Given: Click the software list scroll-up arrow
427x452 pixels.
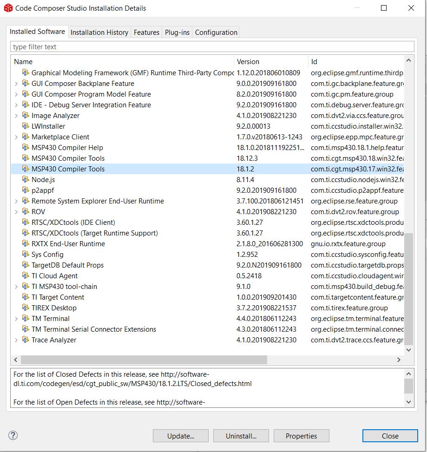Looking at the screenshot, I should click(408, 60).
